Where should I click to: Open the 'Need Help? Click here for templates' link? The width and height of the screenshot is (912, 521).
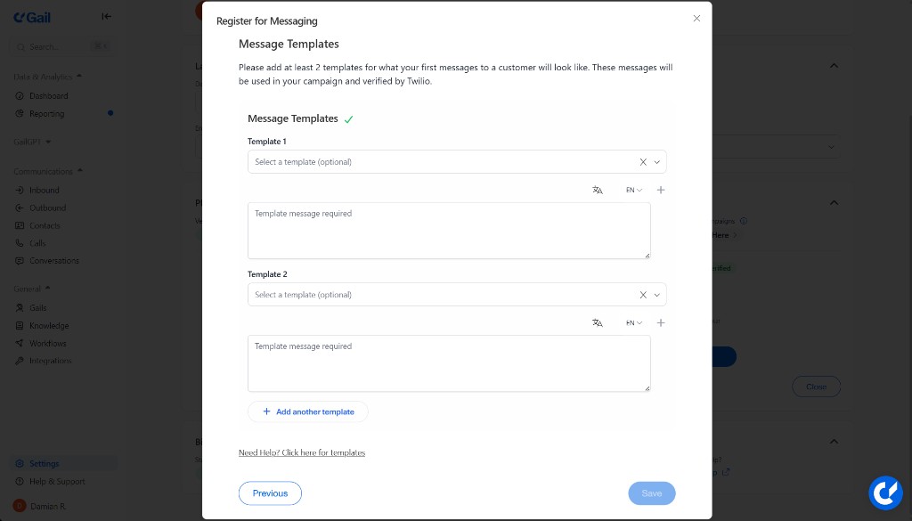click(x=301, y=452)
